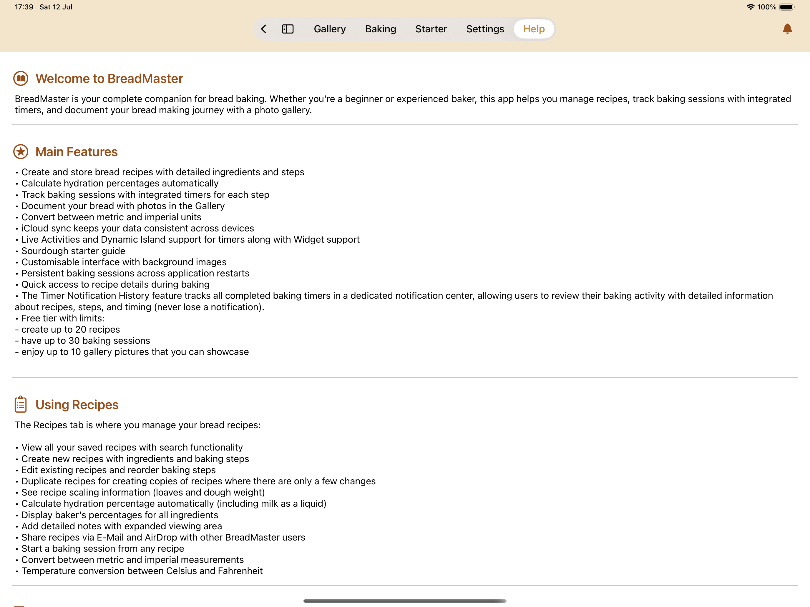Click the Using Recipes heading
810x607 pixels.
77,405
